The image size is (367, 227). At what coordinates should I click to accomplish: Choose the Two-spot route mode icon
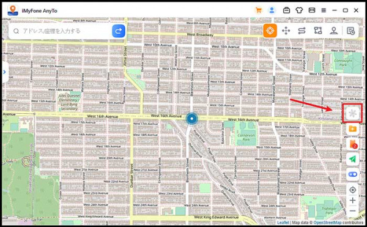[302, 31]
